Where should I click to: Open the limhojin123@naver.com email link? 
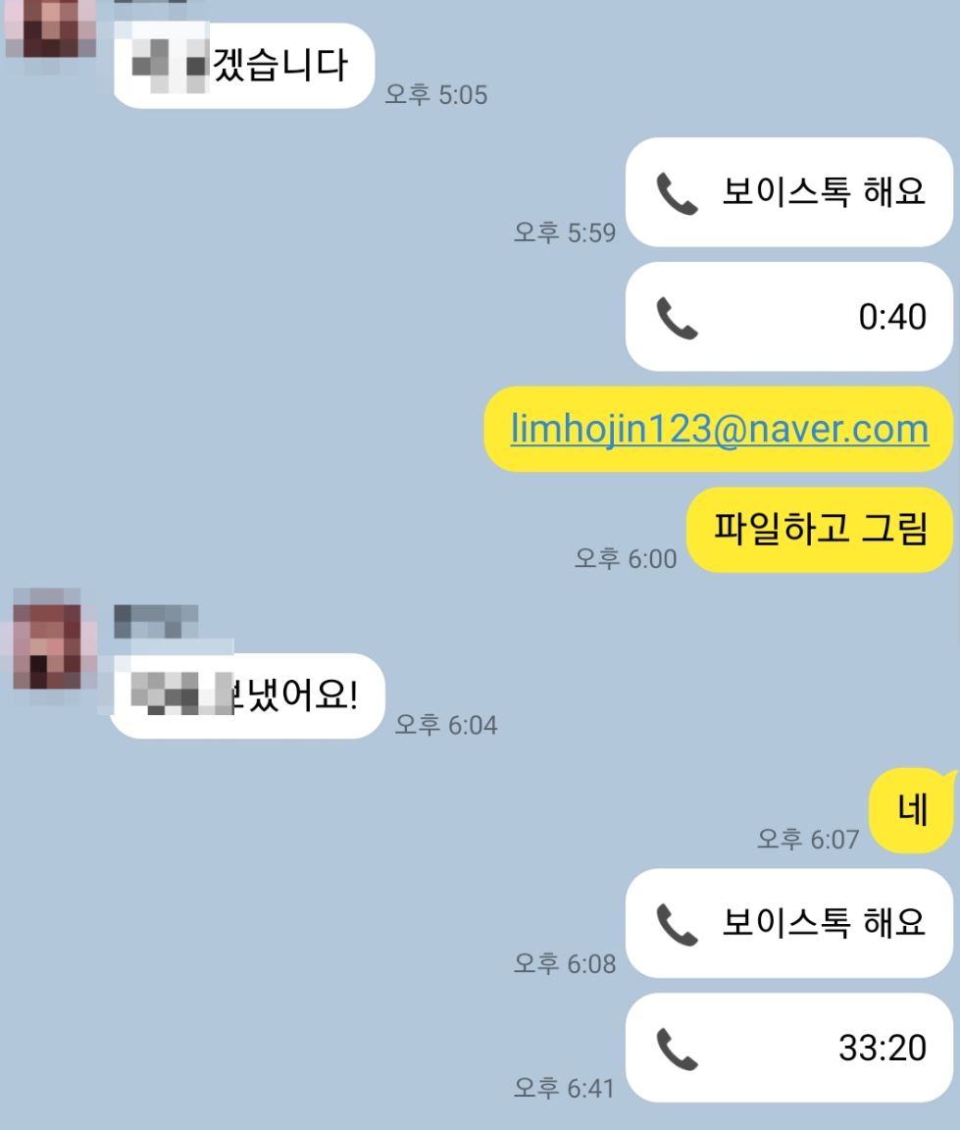click(x=720, y=431)
